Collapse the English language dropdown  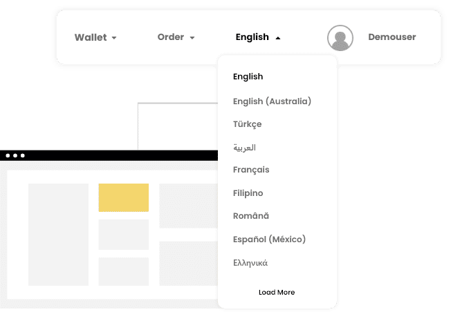[277, 38]
